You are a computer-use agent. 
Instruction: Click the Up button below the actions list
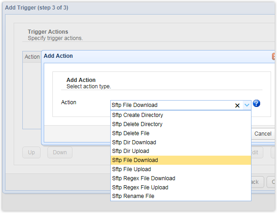pyautogui.click(x=31, y=152)
